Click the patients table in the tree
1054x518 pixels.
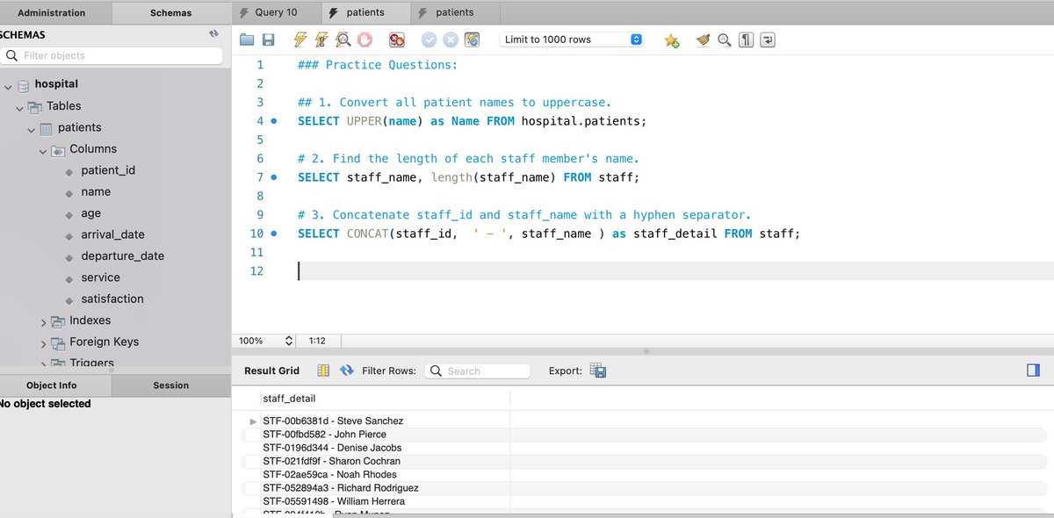coord(79,127)
